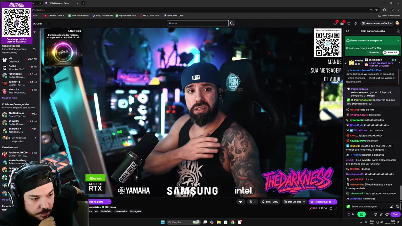Open the Twitch notifications inbox icon
This screenshot has width=402, height=226.
pos(342,23)
